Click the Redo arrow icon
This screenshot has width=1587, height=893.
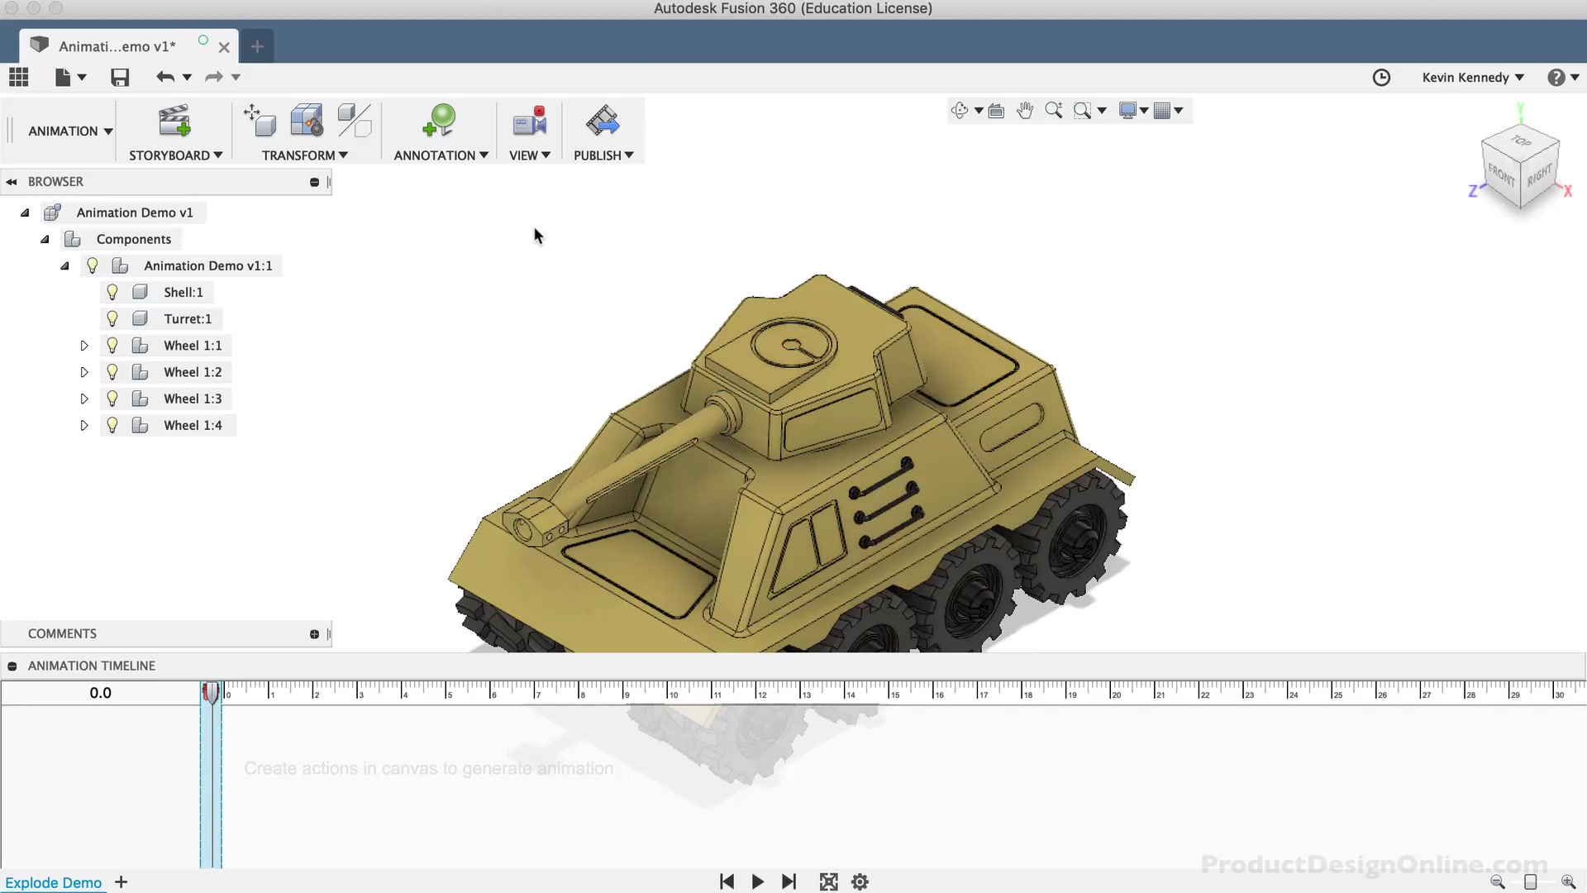tap(214, 77)
